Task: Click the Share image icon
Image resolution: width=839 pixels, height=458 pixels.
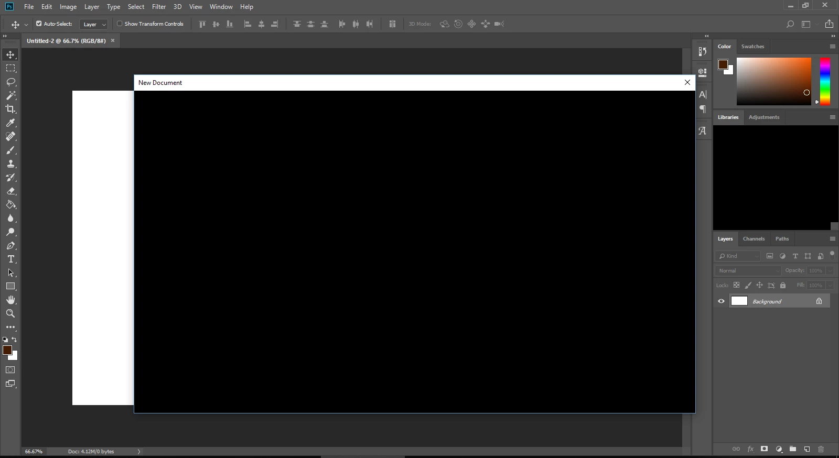Action: coord(829,24)
